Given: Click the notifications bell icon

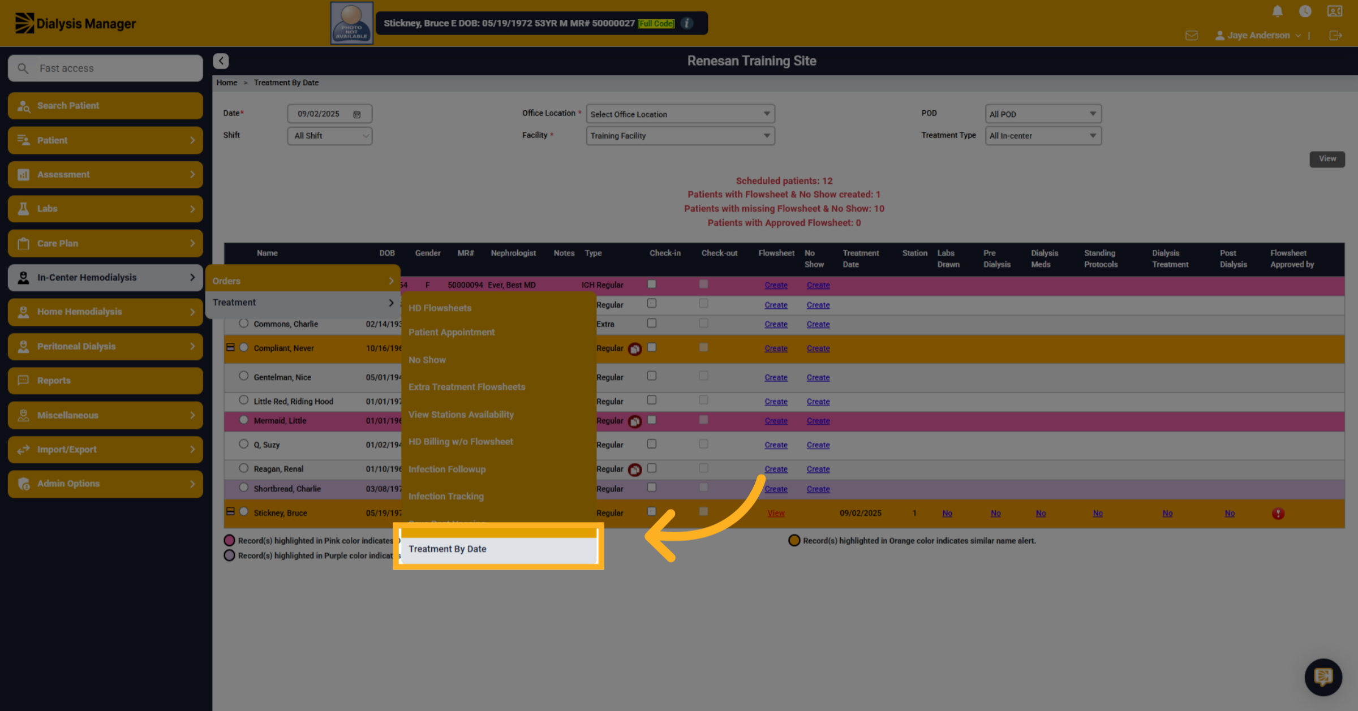Looking at the screenshot, I should [1277, 11].
